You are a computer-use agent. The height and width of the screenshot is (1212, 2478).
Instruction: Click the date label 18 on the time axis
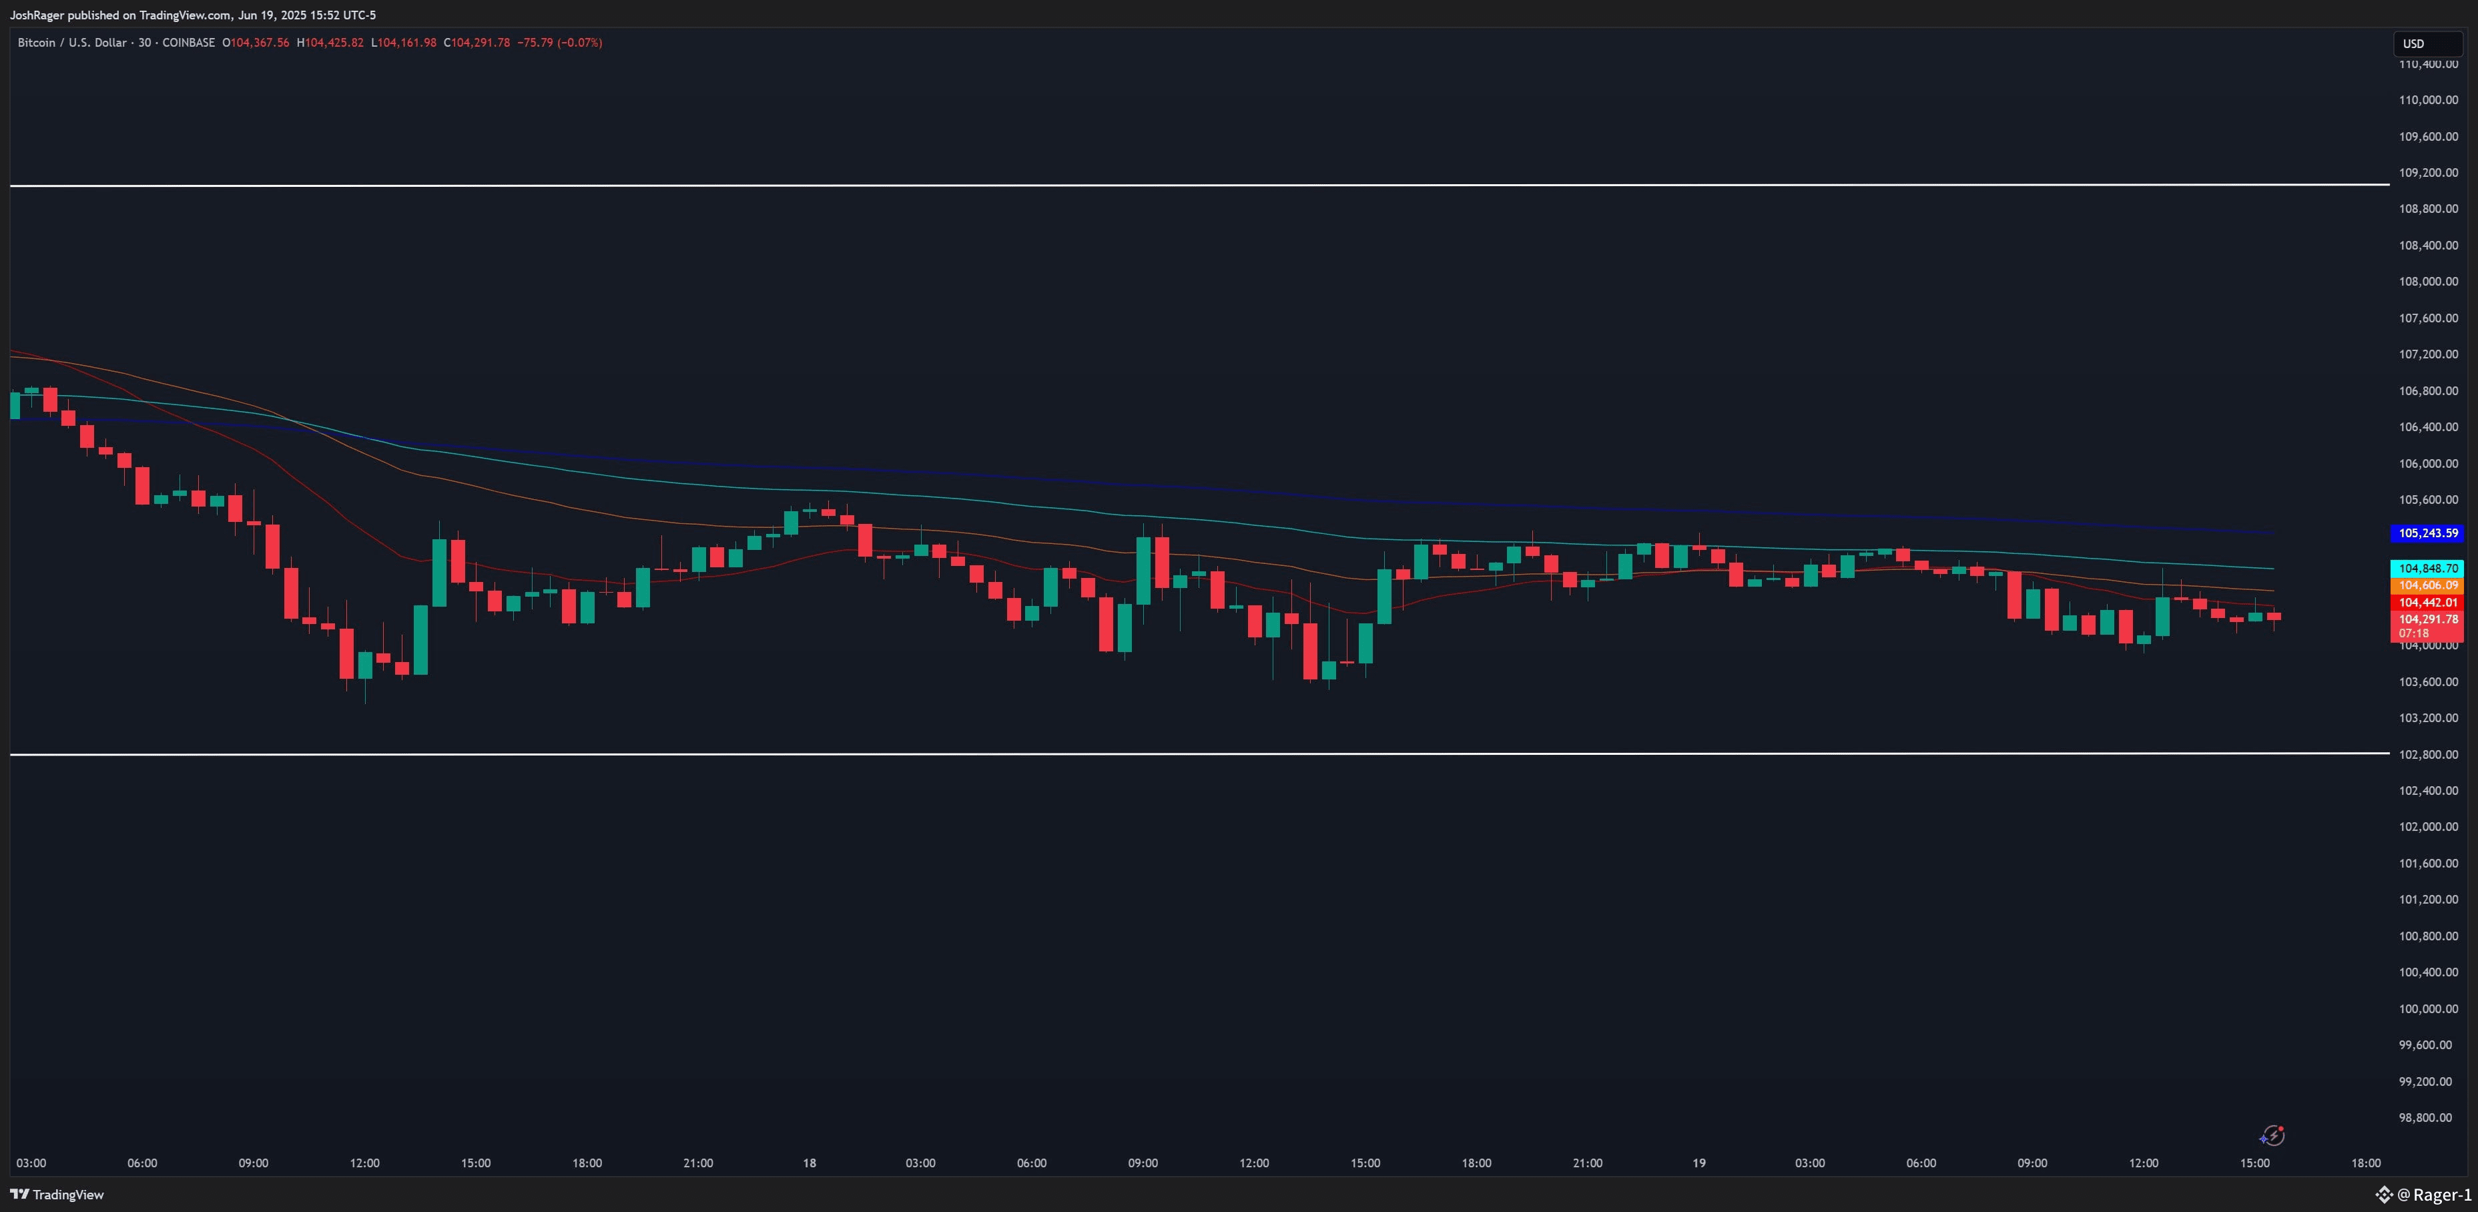(809, 1163)
